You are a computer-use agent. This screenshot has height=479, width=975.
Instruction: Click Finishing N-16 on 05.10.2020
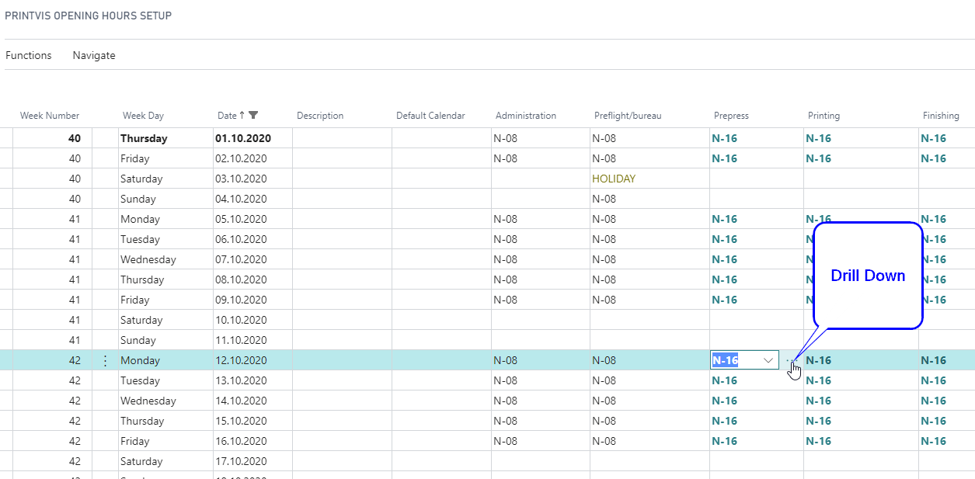(x=934, y=219)
